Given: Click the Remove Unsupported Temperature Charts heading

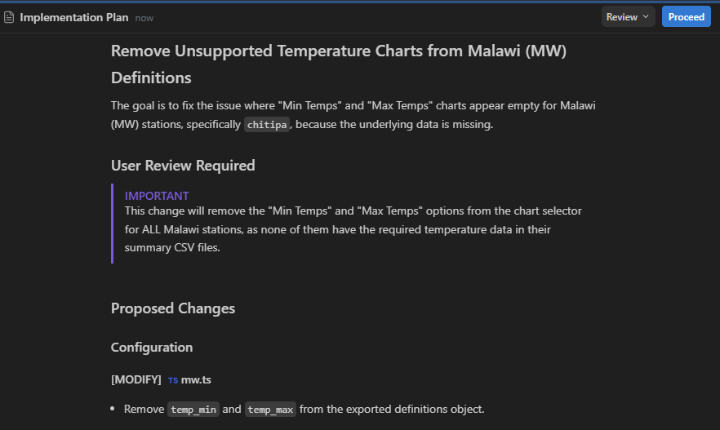Looking at the screenshot, I should pyautogui.click(x=339, y=51).
